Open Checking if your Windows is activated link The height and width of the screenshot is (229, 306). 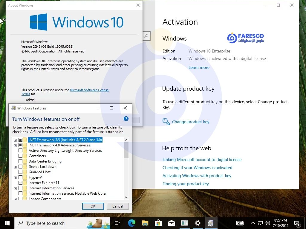(x=197, y=168)
